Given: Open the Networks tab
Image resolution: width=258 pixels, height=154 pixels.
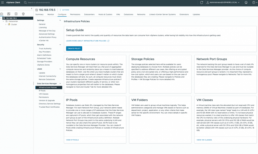Looking at the screenshot, I should [x=141, y=14].
